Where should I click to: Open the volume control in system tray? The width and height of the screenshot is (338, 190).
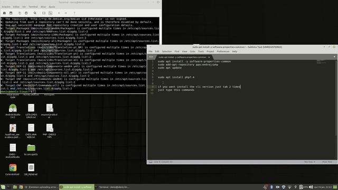point(311,187)
